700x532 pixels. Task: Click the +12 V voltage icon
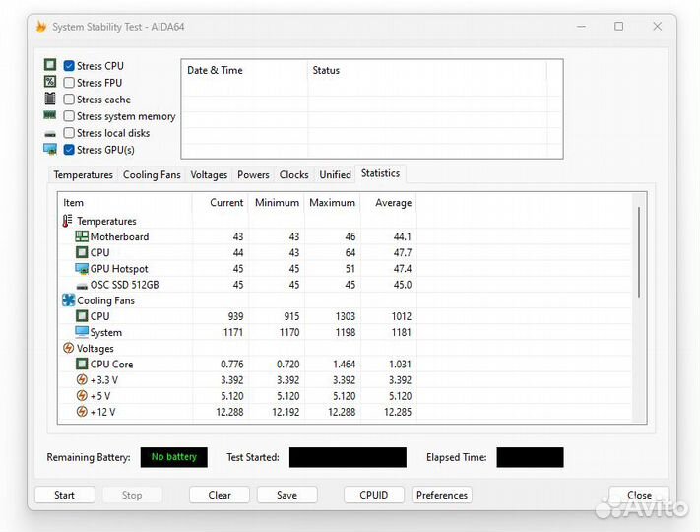point(82,412)
